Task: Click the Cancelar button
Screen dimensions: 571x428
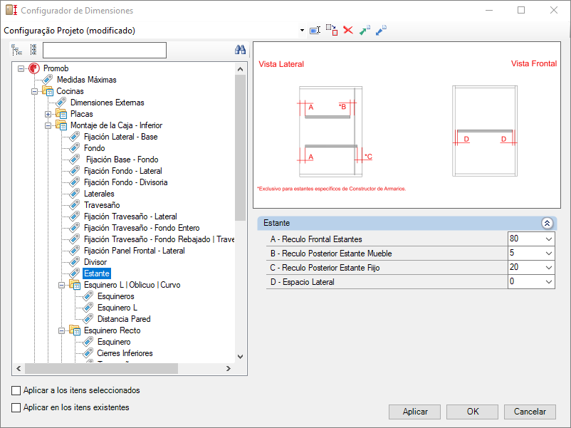Action: [530, 412]
